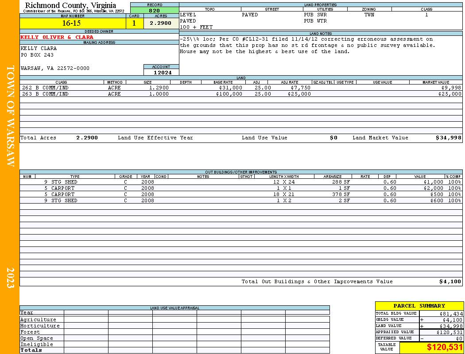Click the map number value 16-15
This screenshot has width=465, height=354.
point(71,23)
